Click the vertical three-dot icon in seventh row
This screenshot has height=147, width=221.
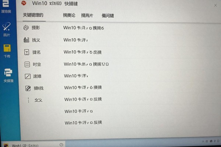pyautogui.click(x=28, y=100)
